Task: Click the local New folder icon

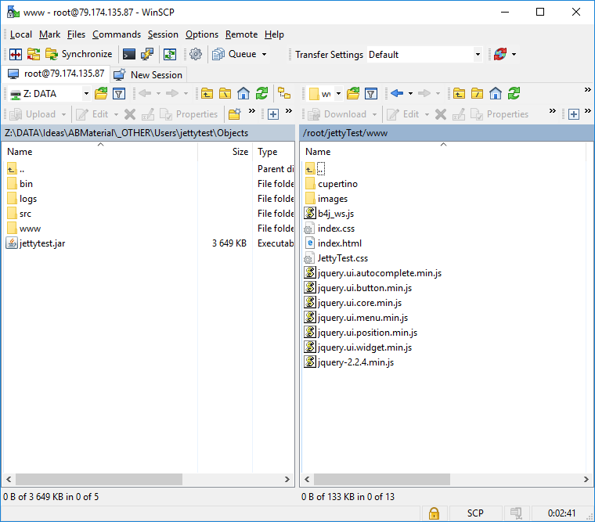Action: [235, 114]
